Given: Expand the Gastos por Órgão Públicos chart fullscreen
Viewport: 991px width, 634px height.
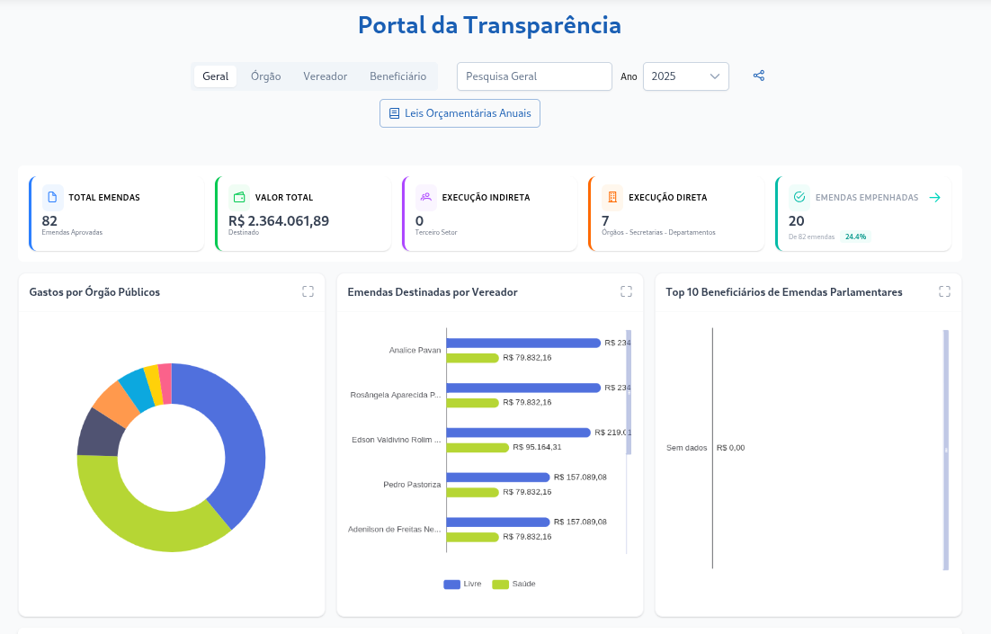Looking at the screenshot, I should (x=308, y=291).
